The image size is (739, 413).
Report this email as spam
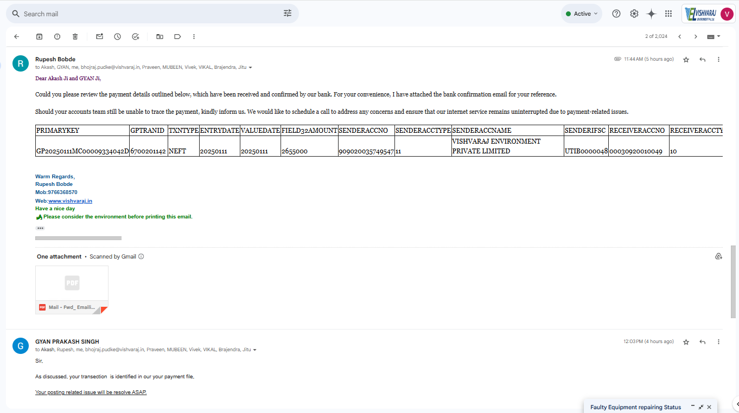57,37
